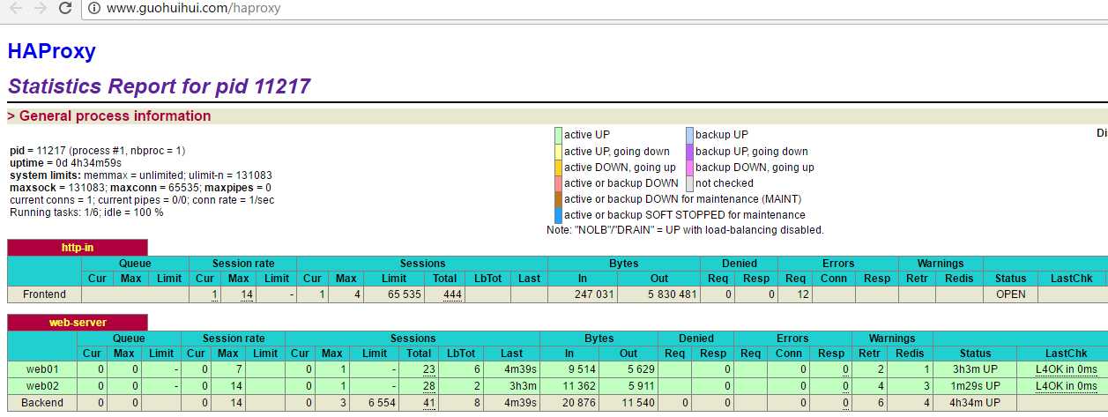Image resolution: width=1108 pixels, height=417 pixels.
Task: Click web02 sessions total value 28
Action: click(x=429, y=386)
